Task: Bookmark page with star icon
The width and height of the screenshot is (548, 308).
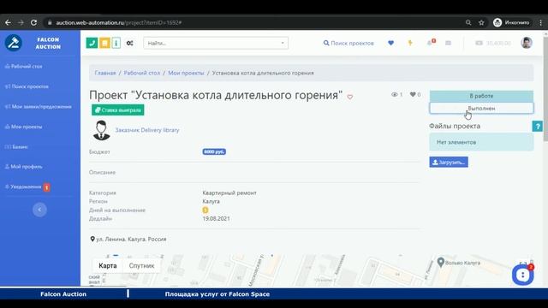Action: click(x=481, y=23)
